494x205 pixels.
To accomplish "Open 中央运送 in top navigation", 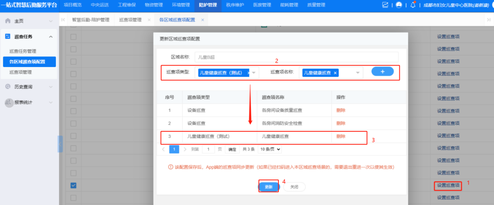I will coord(100,5).
